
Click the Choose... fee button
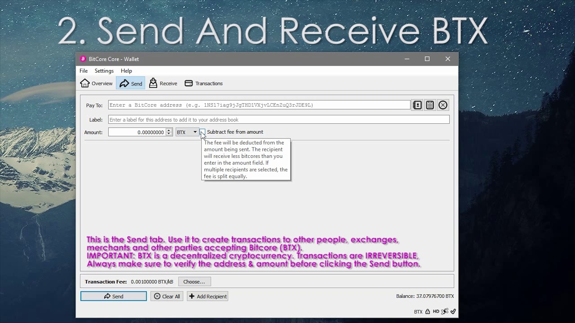pyautogui.click(x=195, y=282)
